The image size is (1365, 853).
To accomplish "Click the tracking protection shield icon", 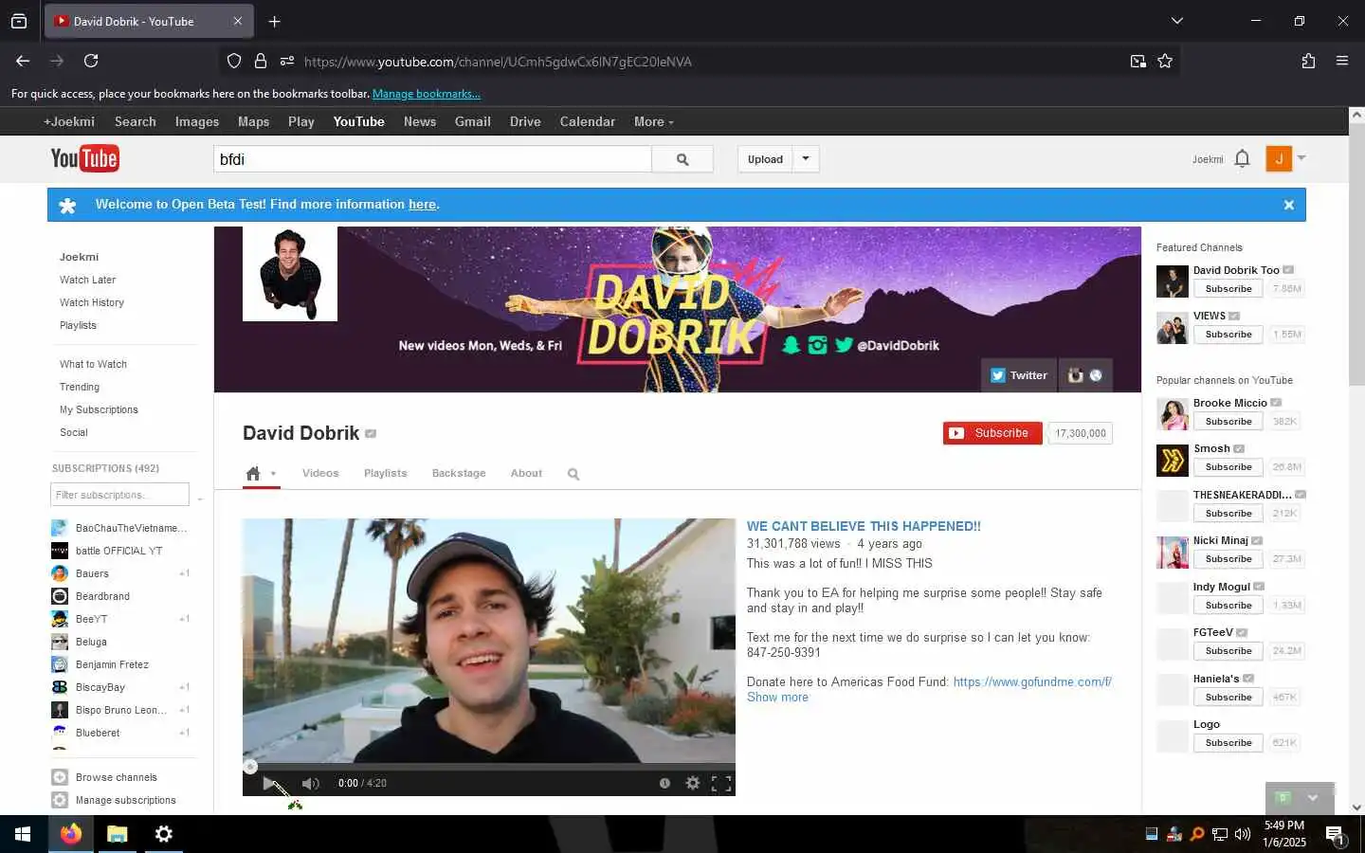I will coord(234,61).
